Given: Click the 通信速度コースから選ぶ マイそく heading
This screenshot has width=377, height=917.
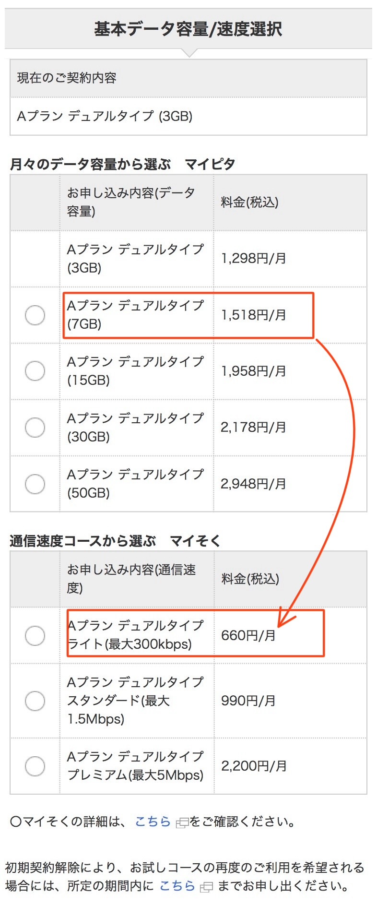Looking at the screenshot, I should click(x=115, y=541).
